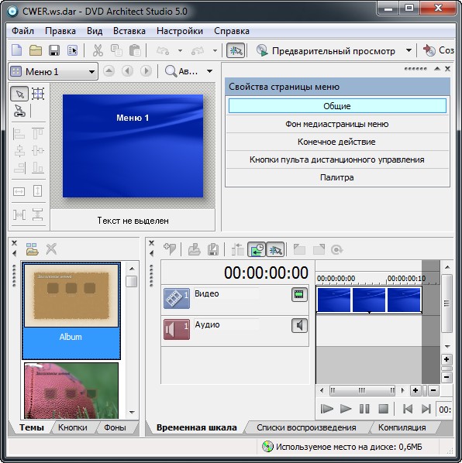Open undo history dropdown arrow
This screenshot has height=463, width=462.
(180, 51)
